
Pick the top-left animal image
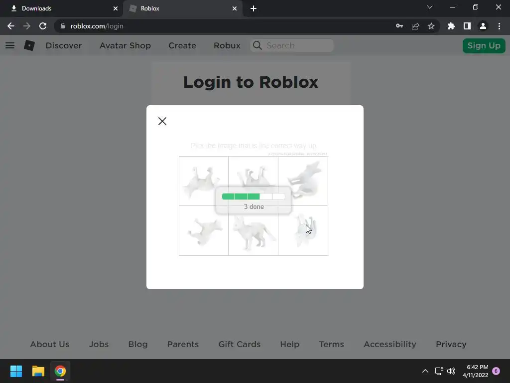click(x=204, y=181)
